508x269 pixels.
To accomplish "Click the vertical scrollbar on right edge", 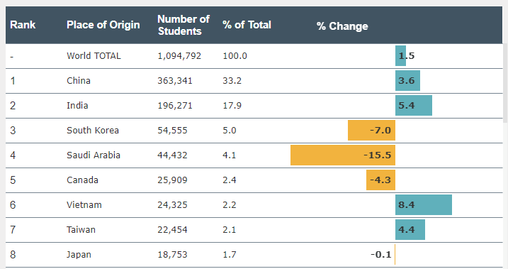I will pyautogui.click(x=505, y=83).
